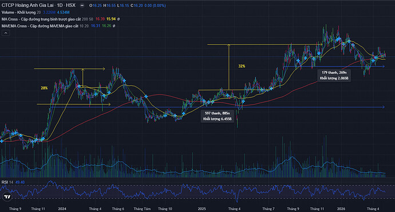
Task: Click the Tháng Tám time axis label
Action: pyautogui.click(x=142, y=209)
